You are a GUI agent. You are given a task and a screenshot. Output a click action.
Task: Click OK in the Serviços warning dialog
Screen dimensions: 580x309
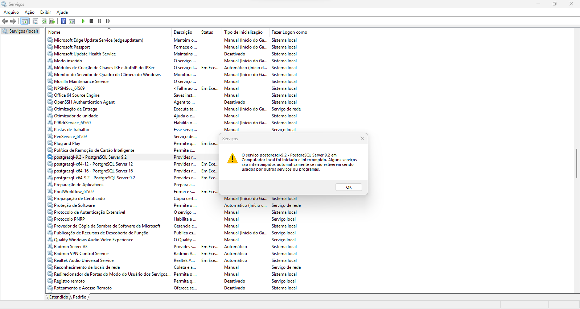click(349, 187)
